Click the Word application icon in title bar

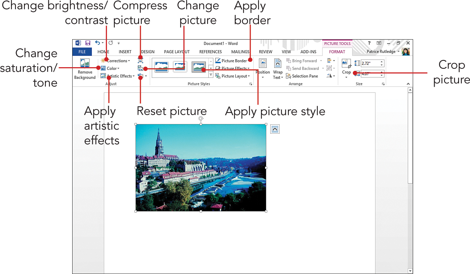[x=78, y=43]
